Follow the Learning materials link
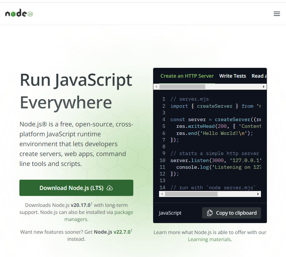The image size is (286, 257). click(x=209, y=239)
